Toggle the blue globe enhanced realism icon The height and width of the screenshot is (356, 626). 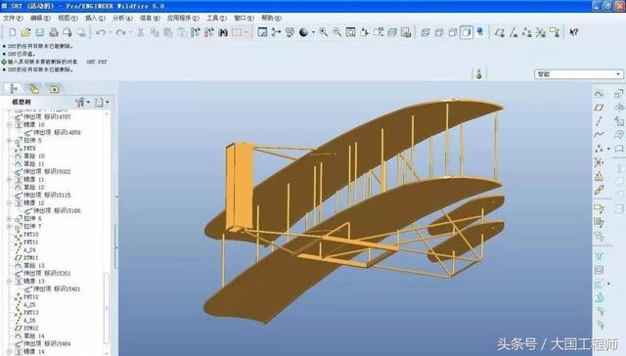[480, 32]
